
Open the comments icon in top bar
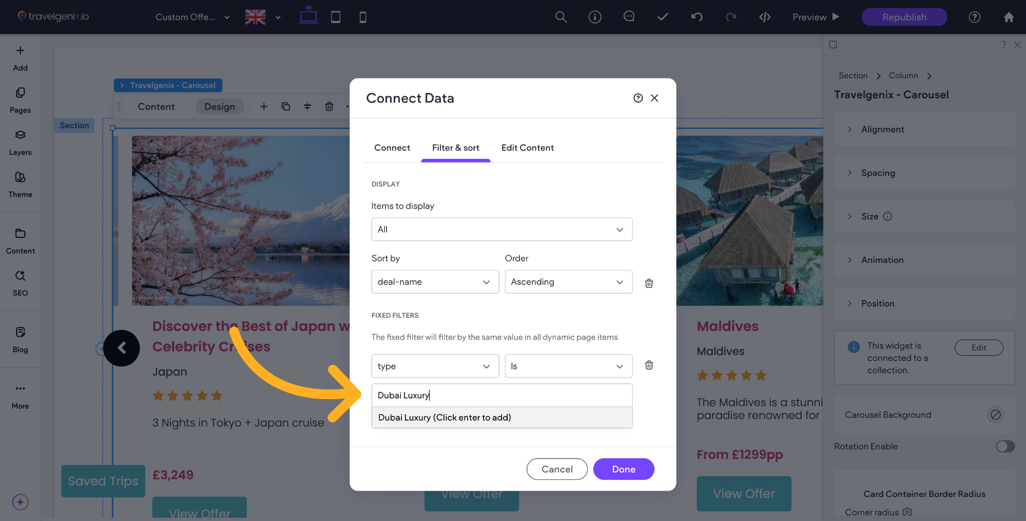(x=629, y=17)
